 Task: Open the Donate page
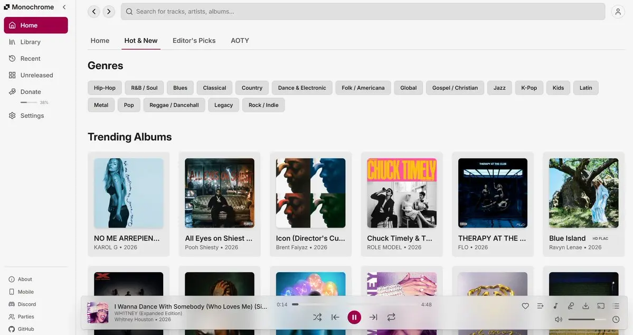35,92
